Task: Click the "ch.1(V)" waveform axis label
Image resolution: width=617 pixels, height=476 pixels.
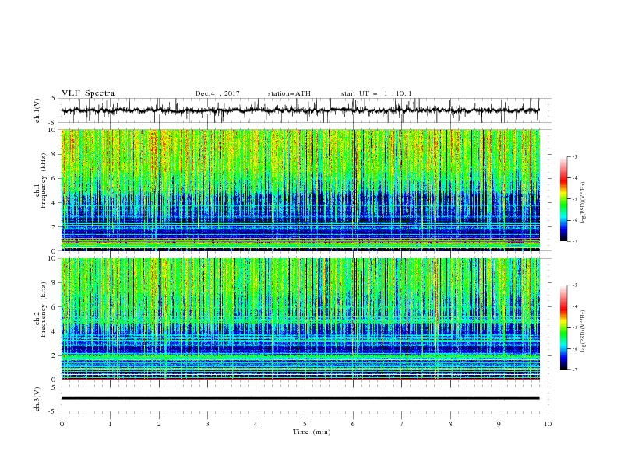Action: coord(37,110)
